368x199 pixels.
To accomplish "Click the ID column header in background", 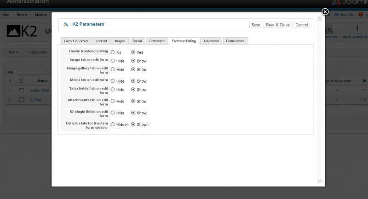I will click(364, 80).
